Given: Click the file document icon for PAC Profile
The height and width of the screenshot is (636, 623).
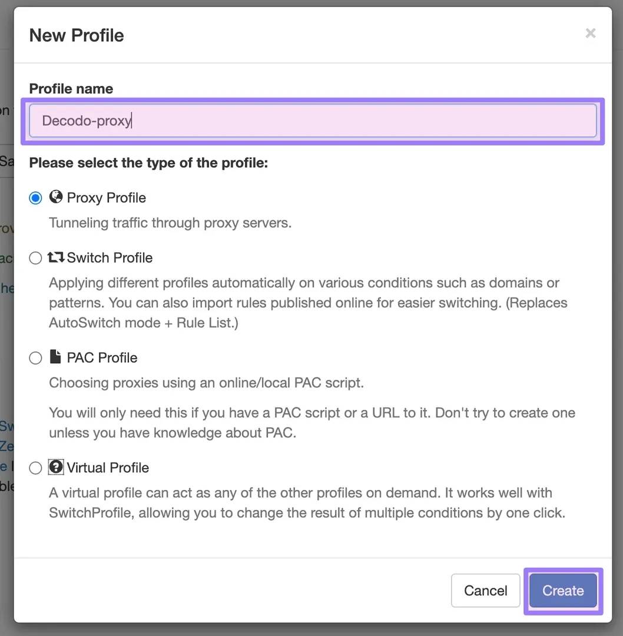Looking at the screenshot, I should coord(55,357).
